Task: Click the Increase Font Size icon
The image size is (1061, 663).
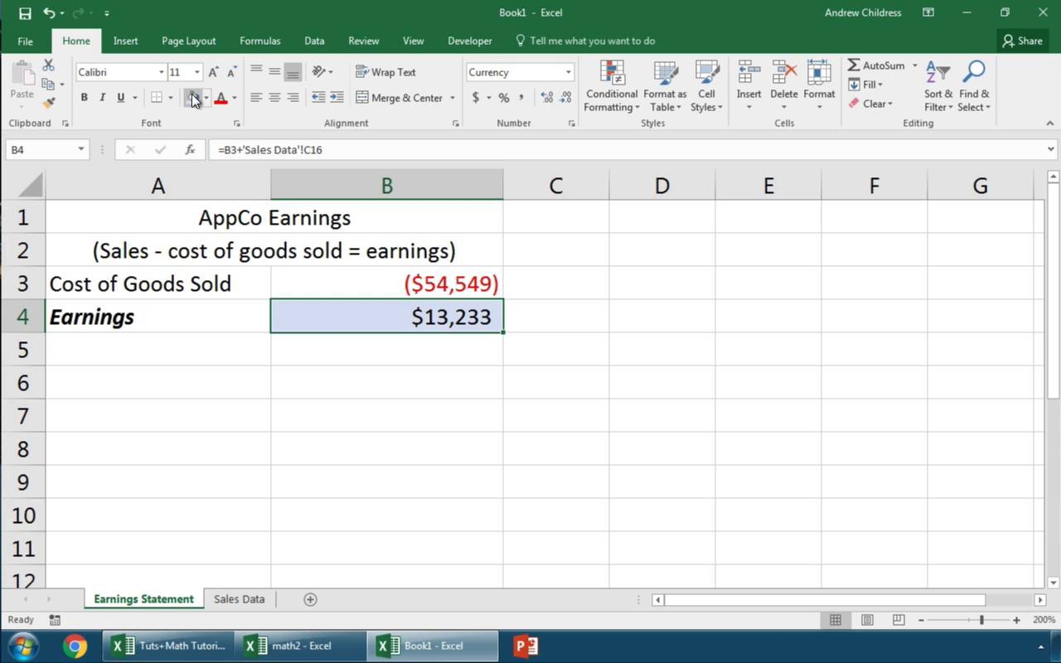Action: [214, 72]
